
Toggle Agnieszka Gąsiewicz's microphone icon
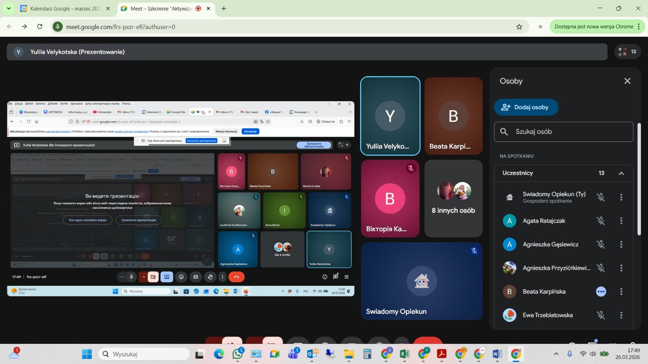pyautogui.click(x=601, y=244)
